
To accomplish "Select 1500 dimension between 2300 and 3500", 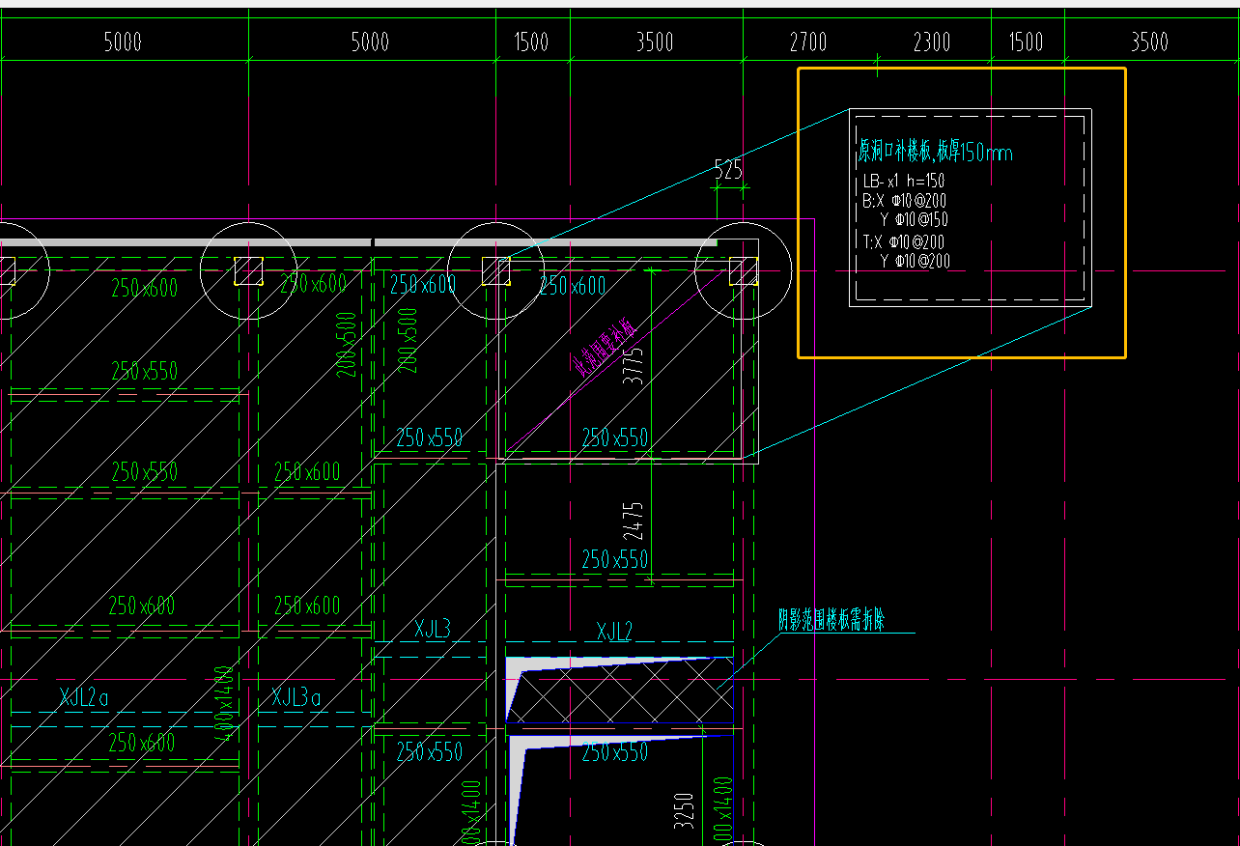I will [x=1026, y=42].
